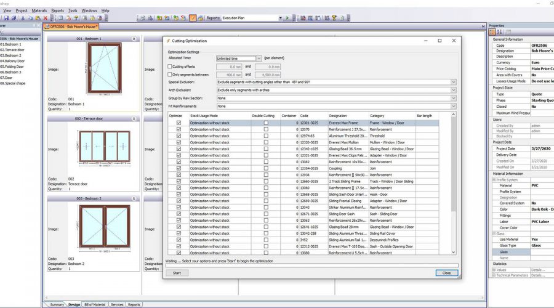Sort by the Designation column header
This screenshot has width=554, height=308.
(x=348, y=116)
